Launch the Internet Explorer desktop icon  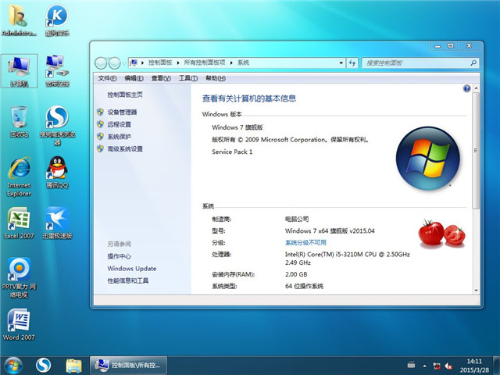[x=19, y=177]
